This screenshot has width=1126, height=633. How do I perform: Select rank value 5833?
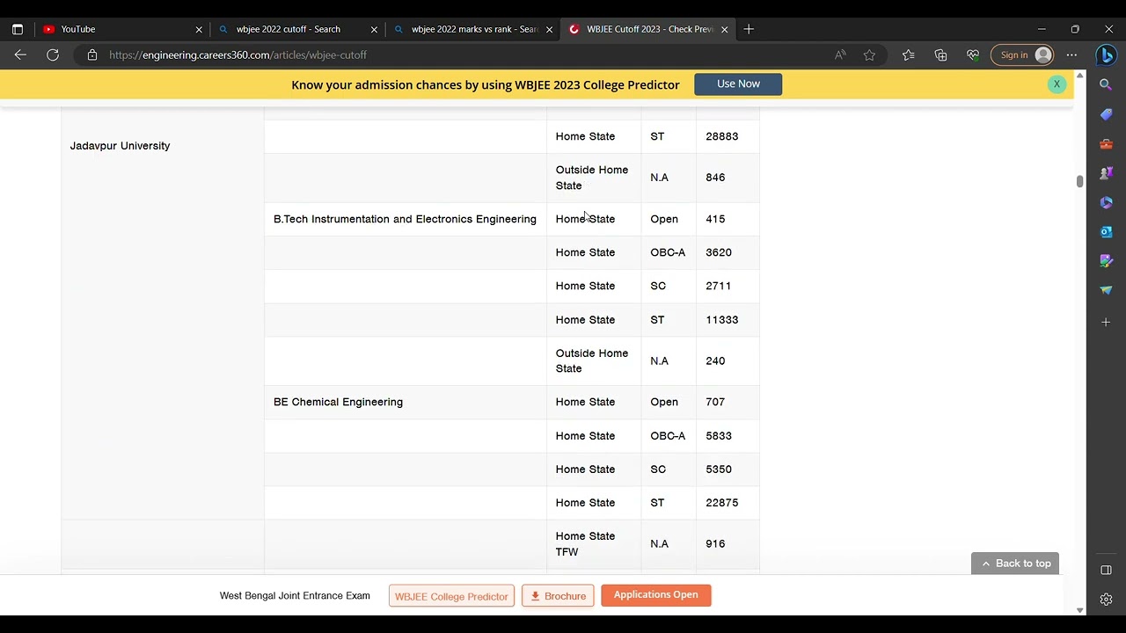click(x=719, y=436)
